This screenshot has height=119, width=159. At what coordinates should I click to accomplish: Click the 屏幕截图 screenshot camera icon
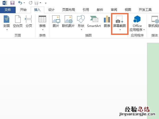tap(120, 19)
